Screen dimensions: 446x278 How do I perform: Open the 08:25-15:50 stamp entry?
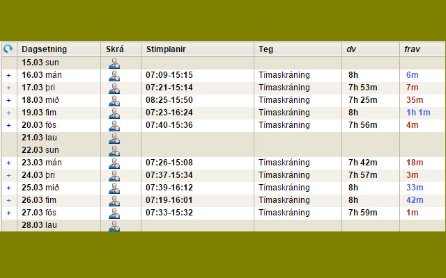coord(169,100)
